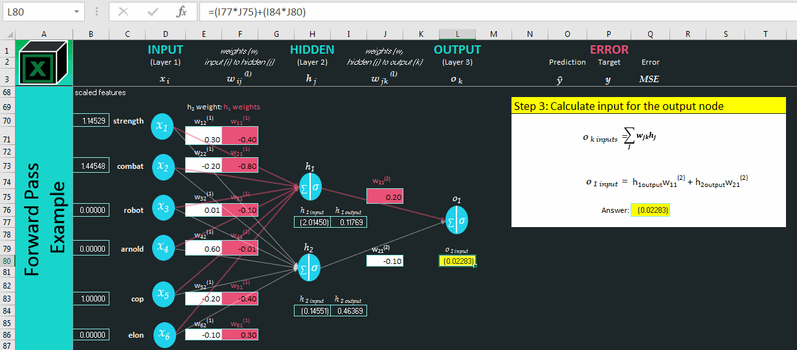Screen dimensions: 797x350
Task: Click the h1 hidden node circle
Action: [310, 186]
